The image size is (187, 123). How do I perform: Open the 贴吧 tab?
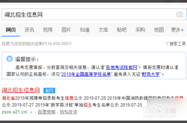click(122, 30)
